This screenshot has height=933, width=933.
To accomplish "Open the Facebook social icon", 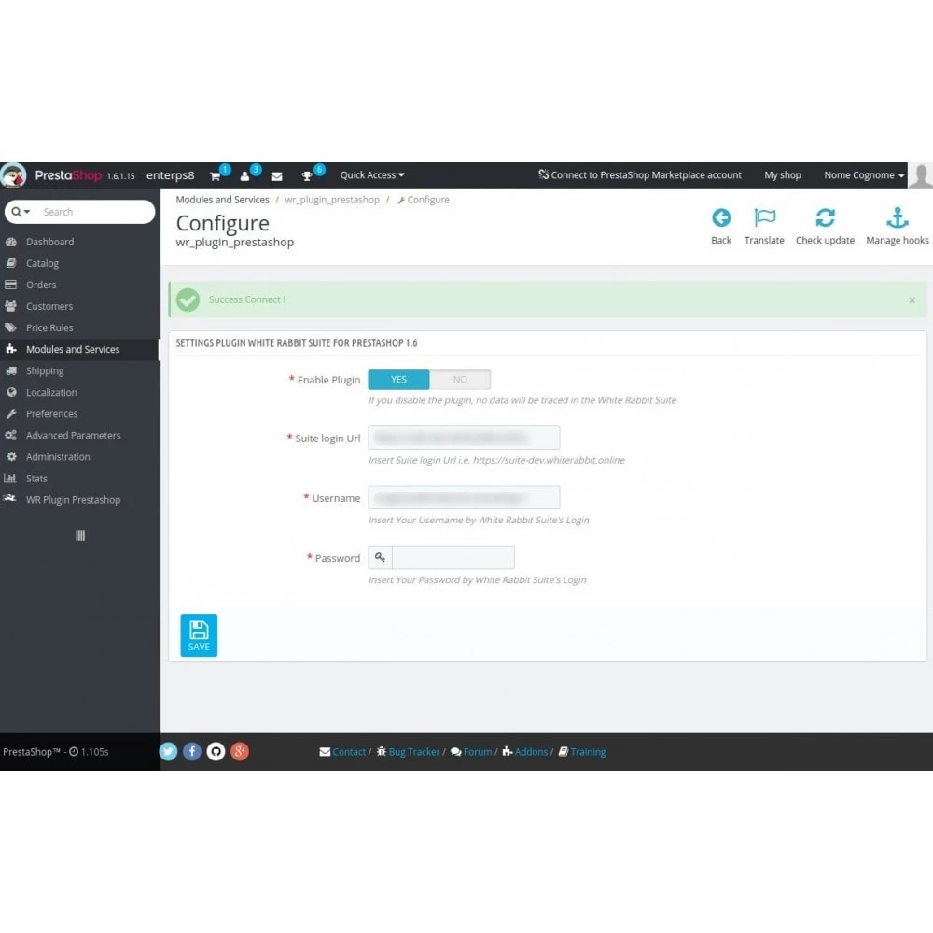I will tap(192, 751).
